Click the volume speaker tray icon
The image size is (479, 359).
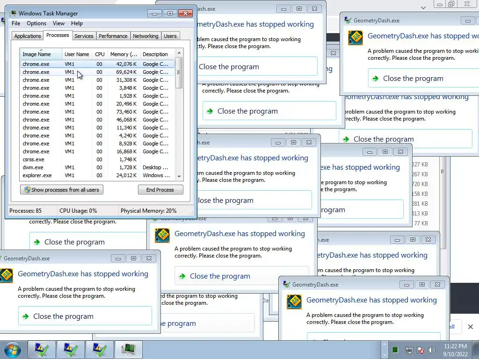click(x=431, y=350)
